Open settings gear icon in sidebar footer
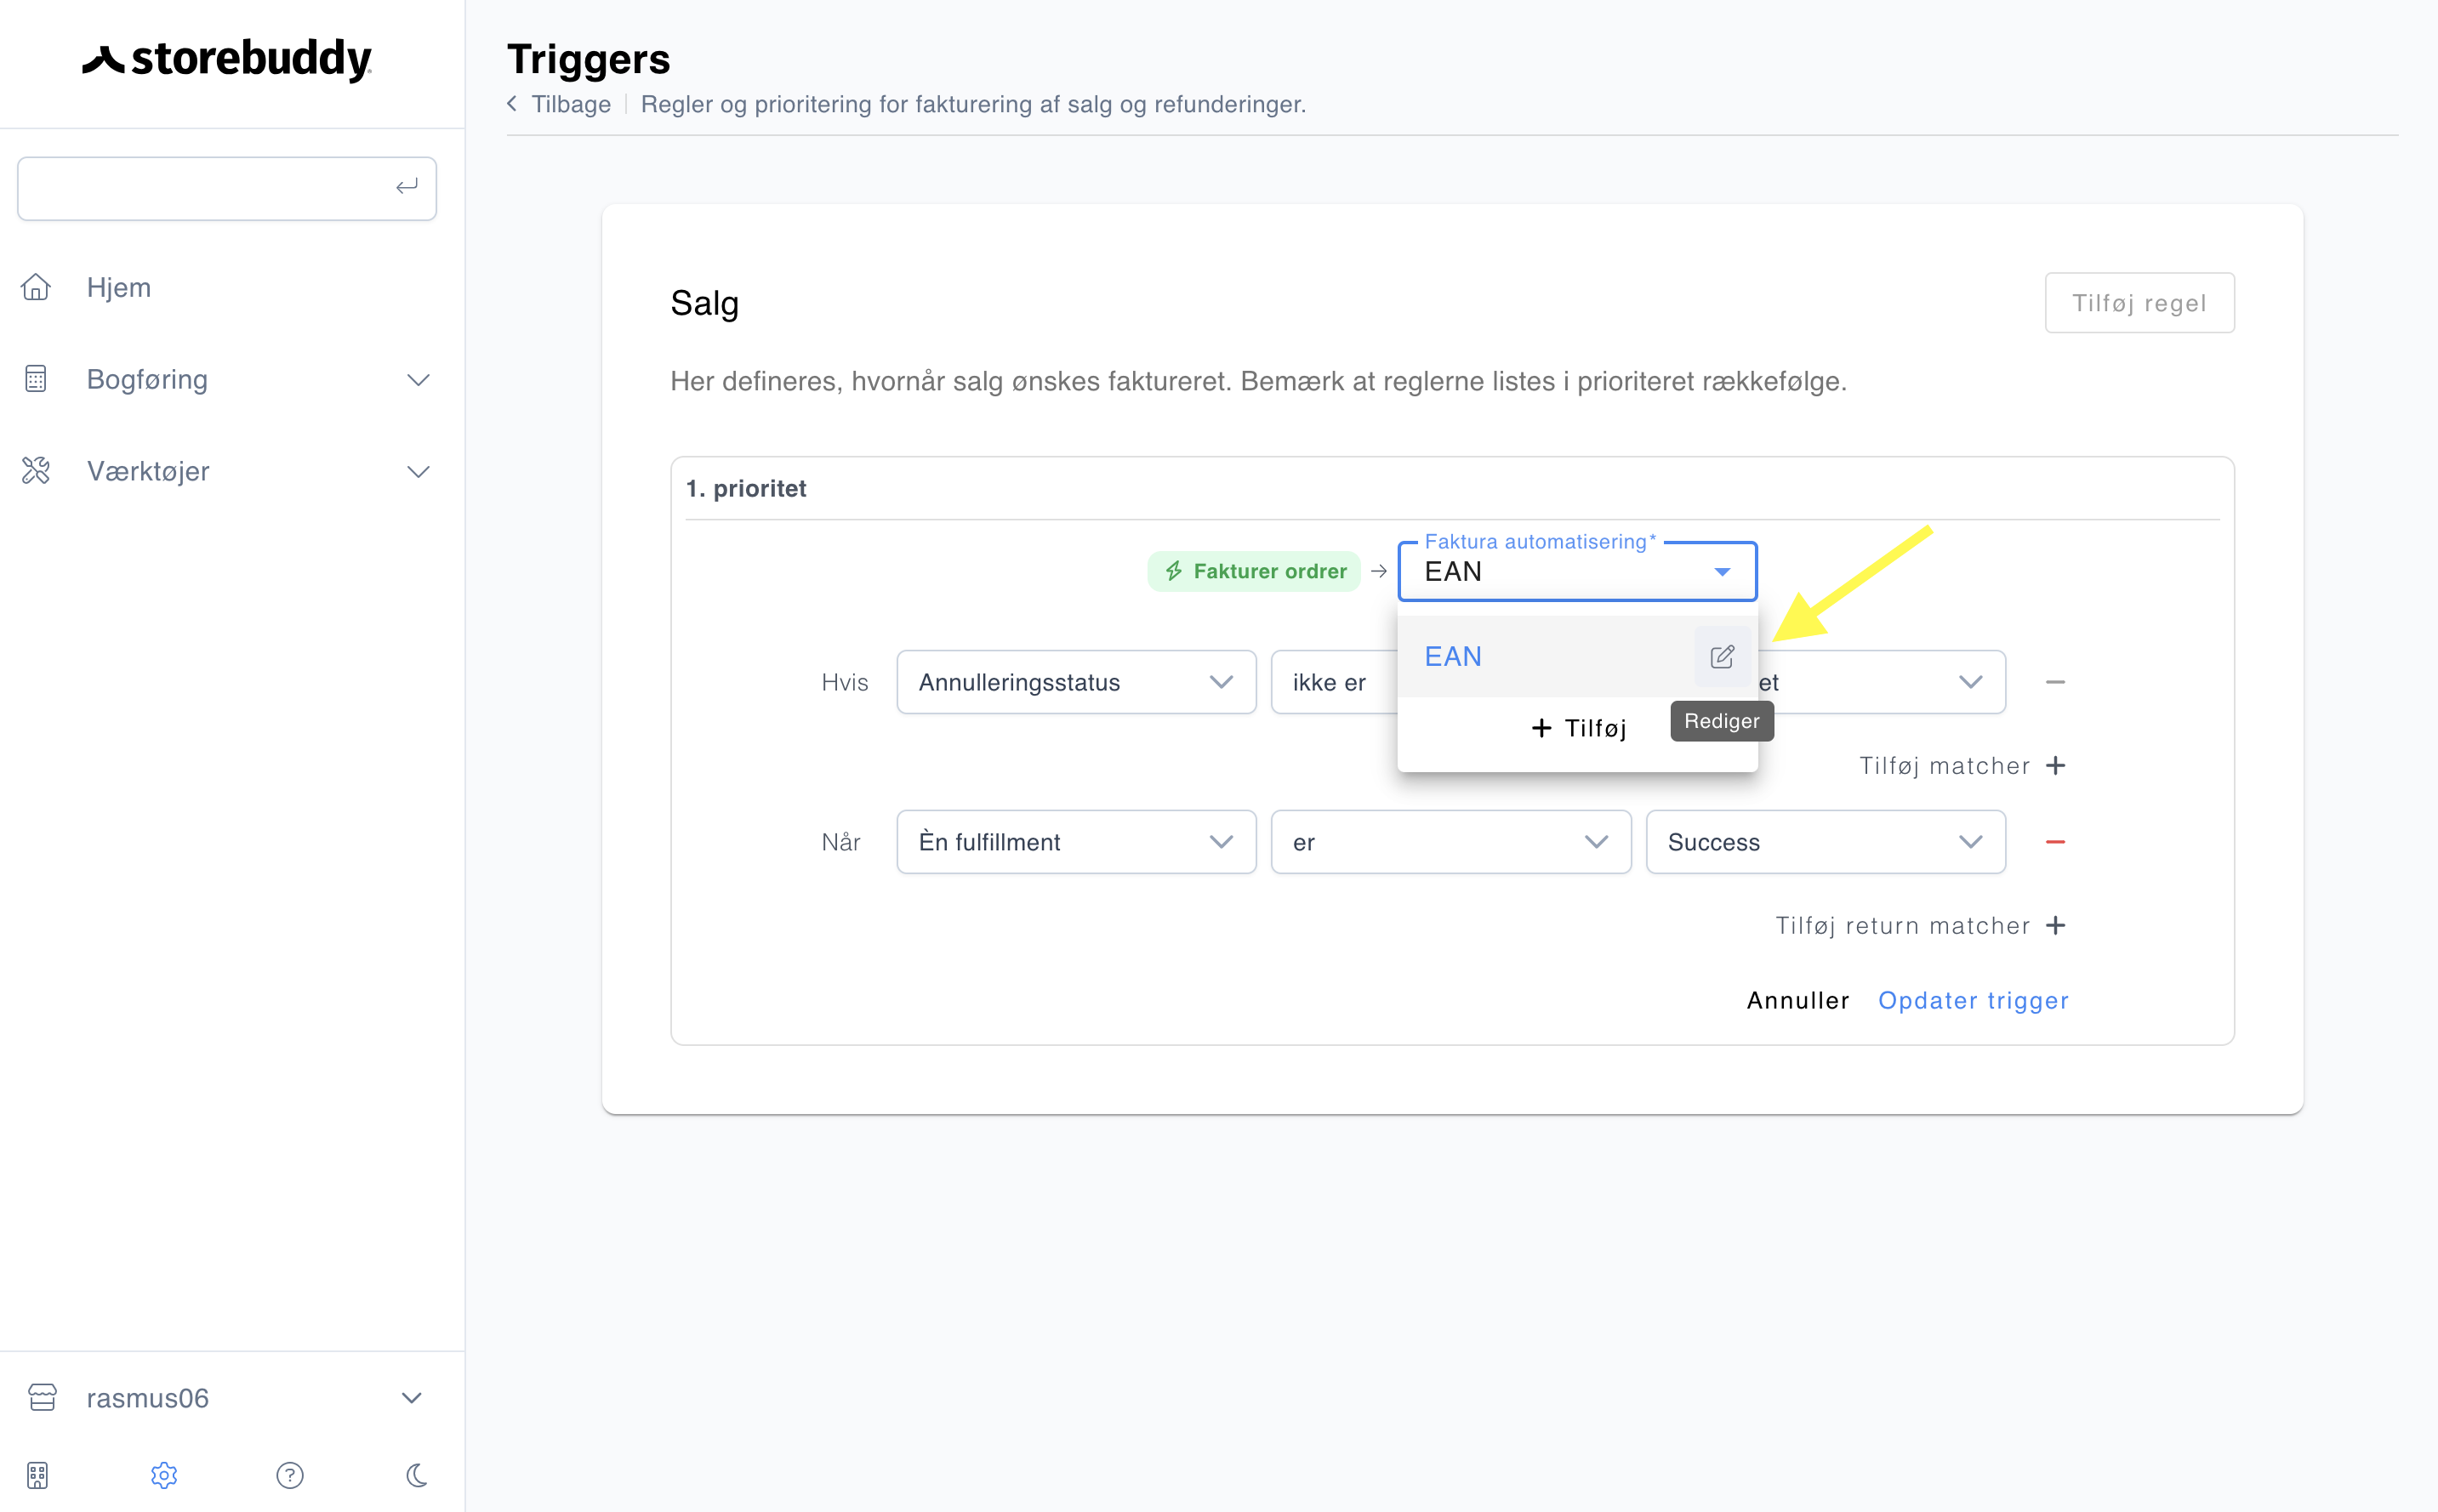This screenshot has width=2438, height=1512. 164,1475
